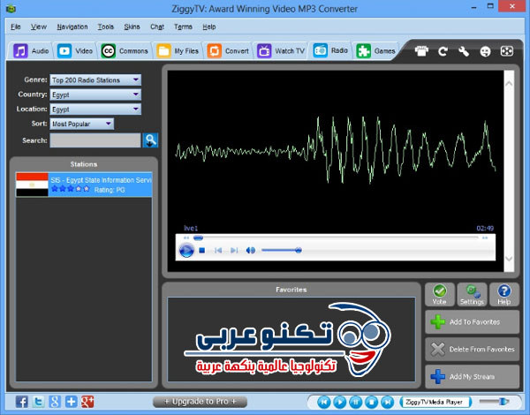Click the Twitter share icon

coord(38,402)
